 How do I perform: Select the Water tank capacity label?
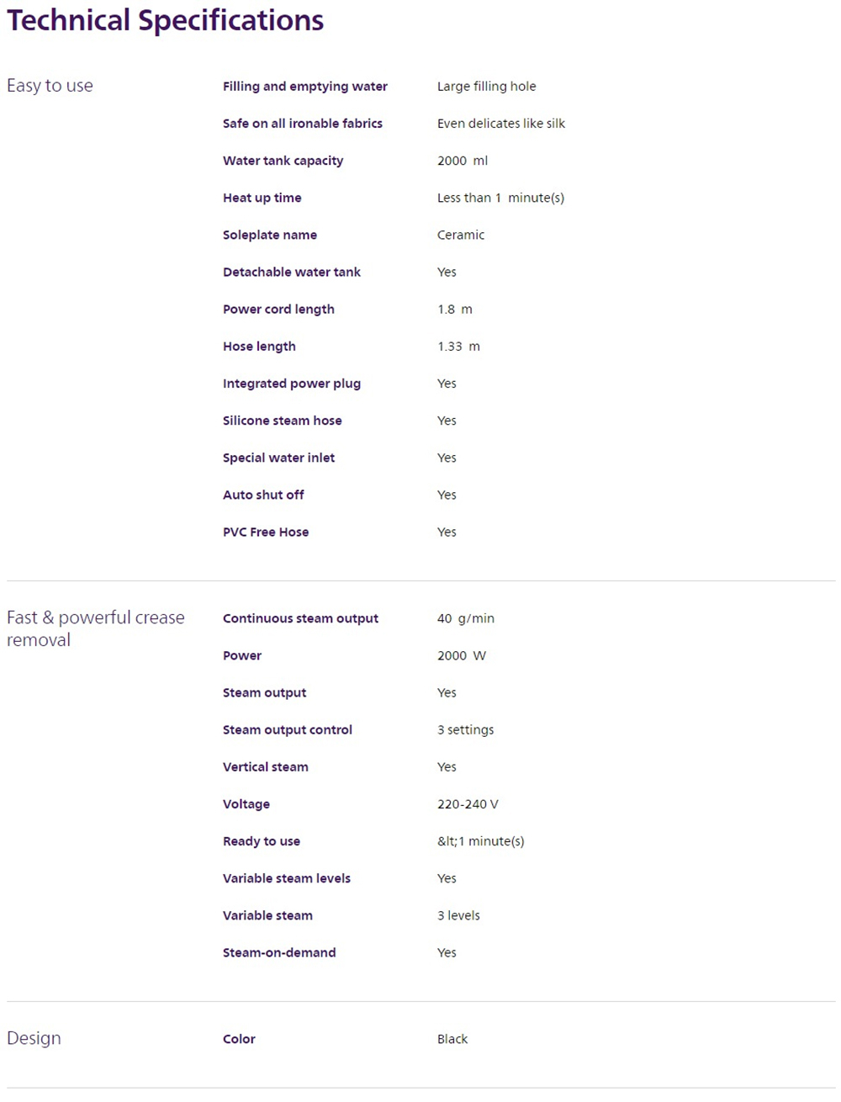pyautogui.click(x=283, y=161)
